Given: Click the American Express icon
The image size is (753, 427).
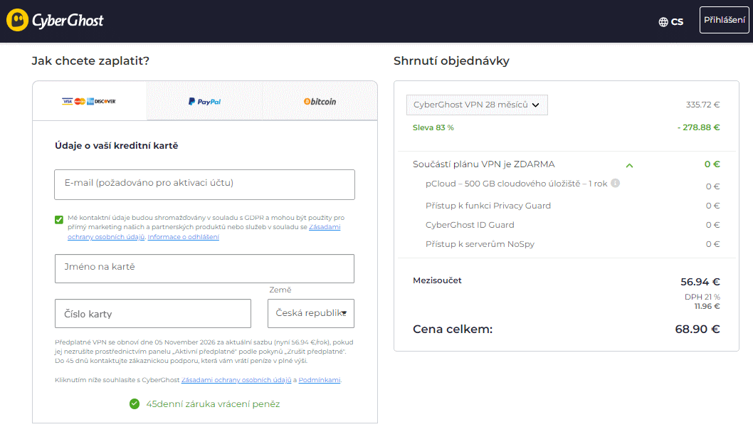Looking at the screenshot, I should pyautogui.click(x=90, y=101).
